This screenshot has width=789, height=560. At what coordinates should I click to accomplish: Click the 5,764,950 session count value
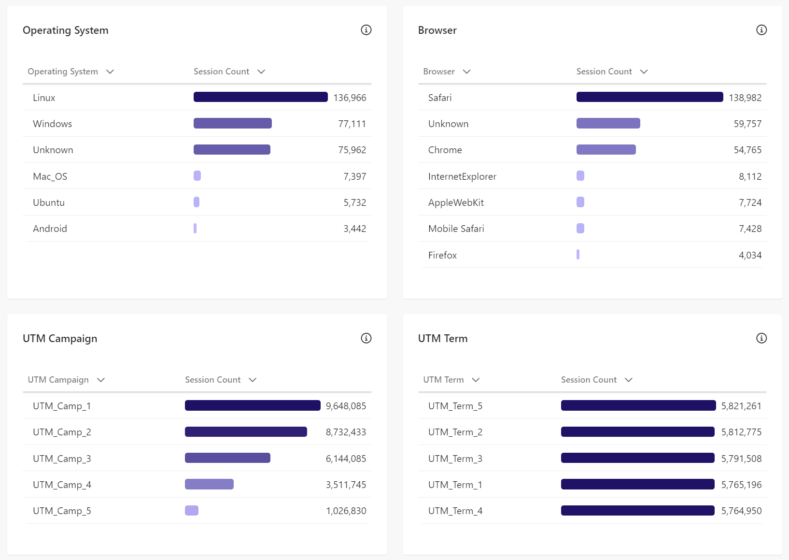tap(741, 511)
